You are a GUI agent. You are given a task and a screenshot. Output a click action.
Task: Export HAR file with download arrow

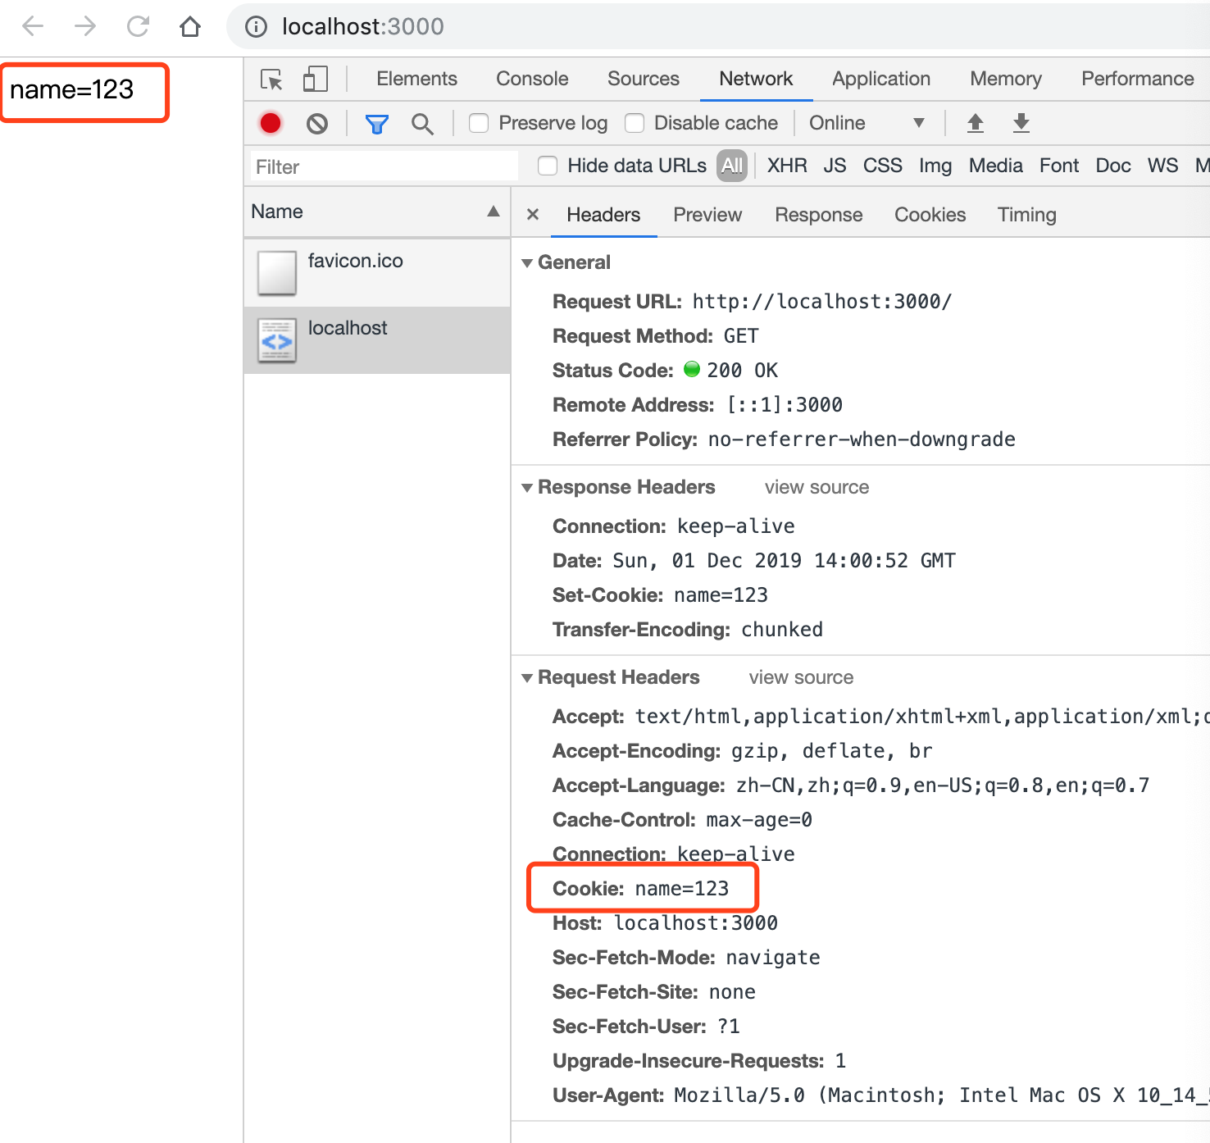tap(1021, 123)
